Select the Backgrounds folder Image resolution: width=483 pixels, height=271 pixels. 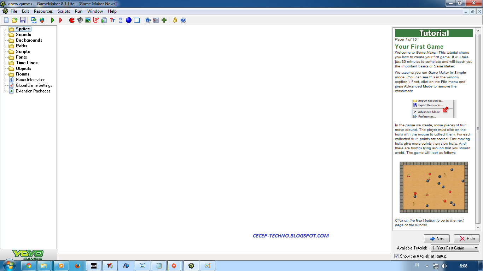(x=29, y=40)
